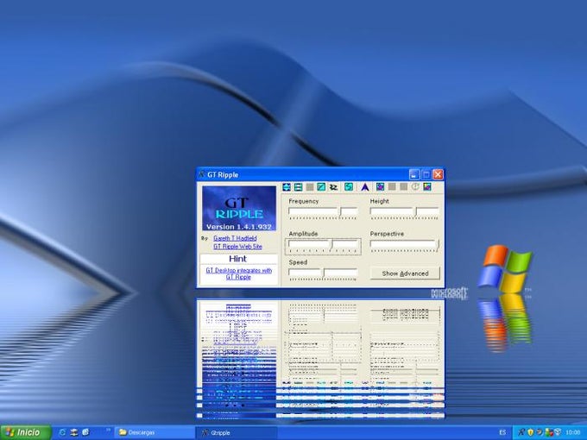Viewport: 587px width, 440px height.
Task: Click the taskbar clock
Action: pyautogui.click(x=573, y=432)
